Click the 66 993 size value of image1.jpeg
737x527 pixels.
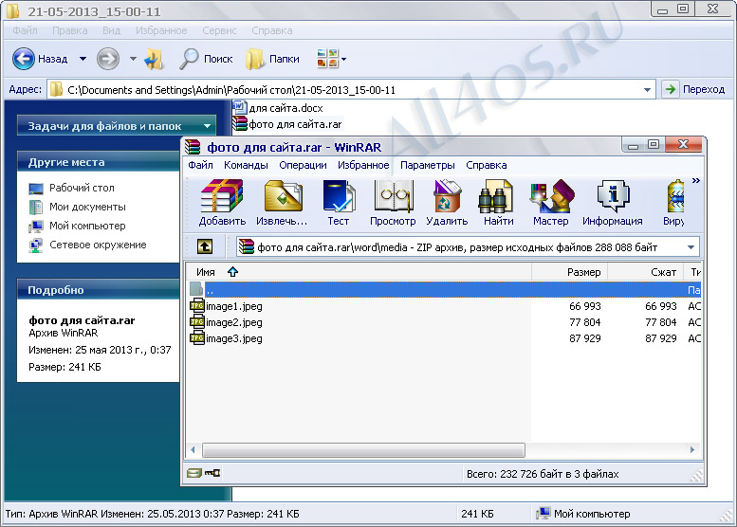click(584, 306)
